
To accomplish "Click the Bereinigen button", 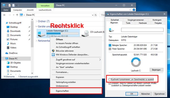I will [x=156, y=70].
